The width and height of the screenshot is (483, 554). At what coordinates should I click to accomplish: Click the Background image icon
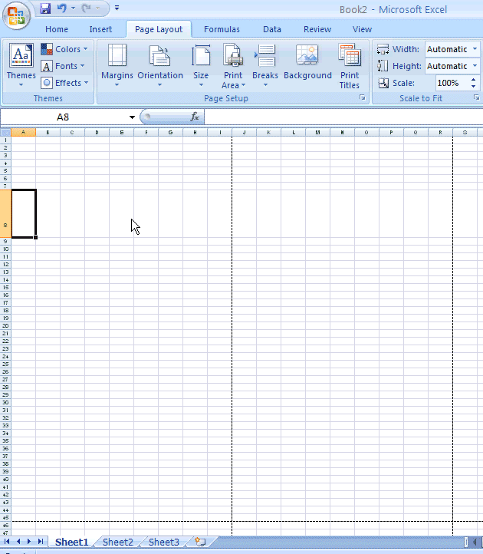click(x=307, y=65)
